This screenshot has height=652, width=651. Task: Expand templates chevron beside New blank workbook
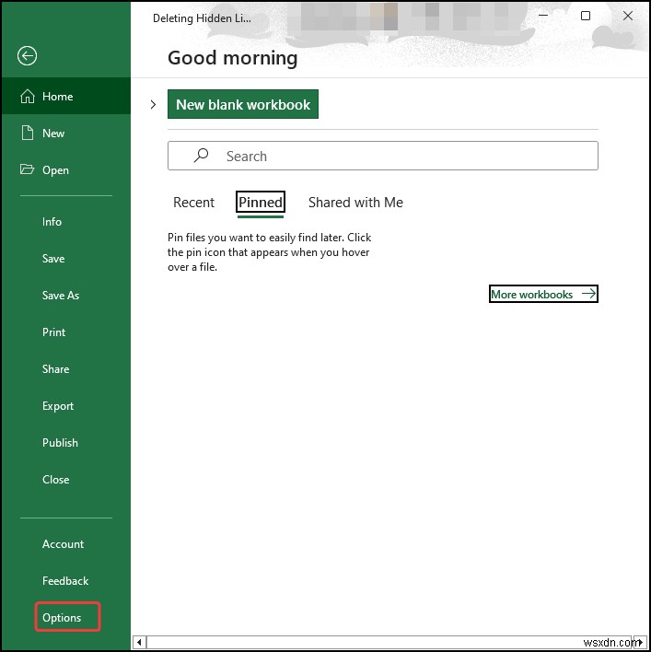pos(153,104)
